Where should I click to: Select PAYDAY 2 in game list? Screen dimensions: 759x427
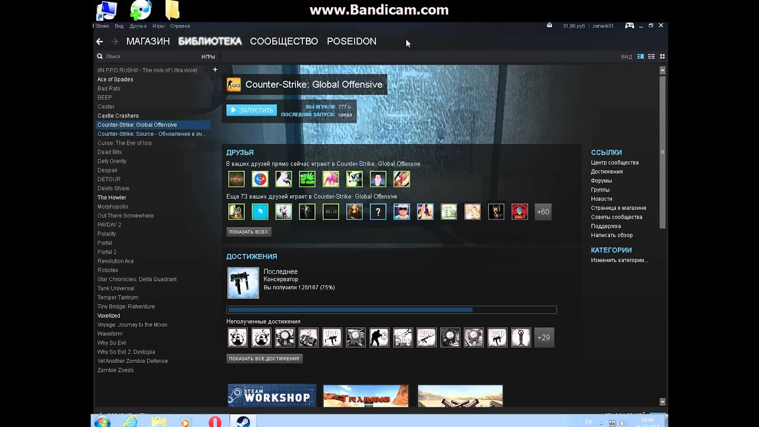point(109,225)
